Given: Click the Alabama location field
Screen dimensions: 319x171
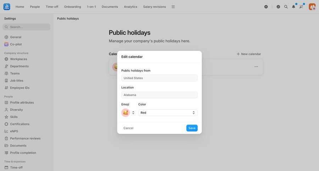Looking at the screenshot, I should [159, 95].
